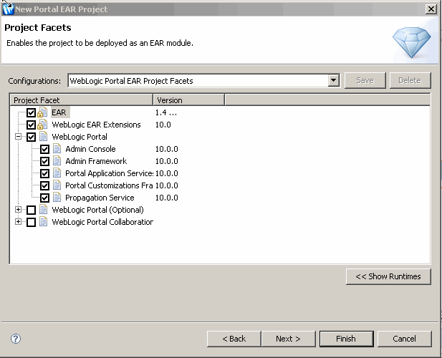Viewport: 442px width, 358px height.
Task: Collapse the WebLogic Portal tree node
Action: 18,137
